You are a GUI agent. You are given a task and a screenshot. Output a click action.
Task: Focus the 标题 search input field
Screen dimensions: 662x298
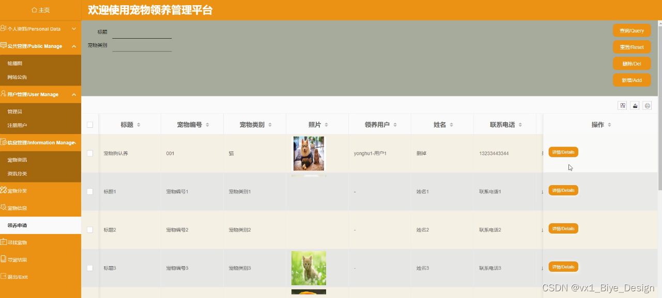click(x=142, y=32)
